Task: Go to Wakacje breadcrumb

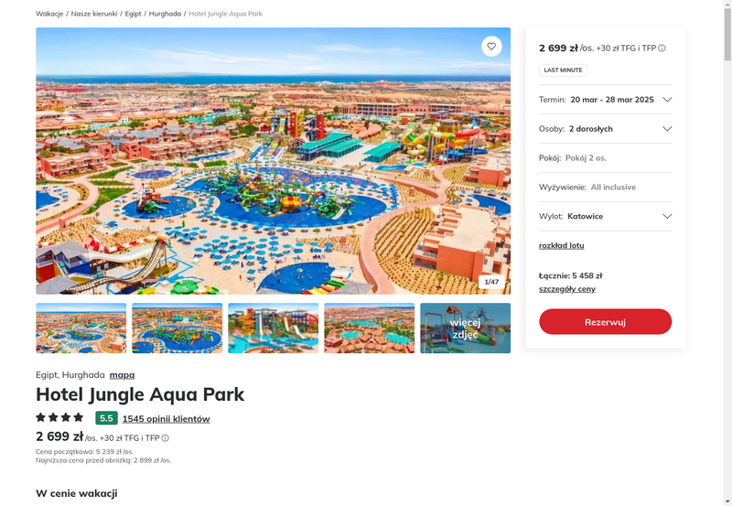Action: 49,14
